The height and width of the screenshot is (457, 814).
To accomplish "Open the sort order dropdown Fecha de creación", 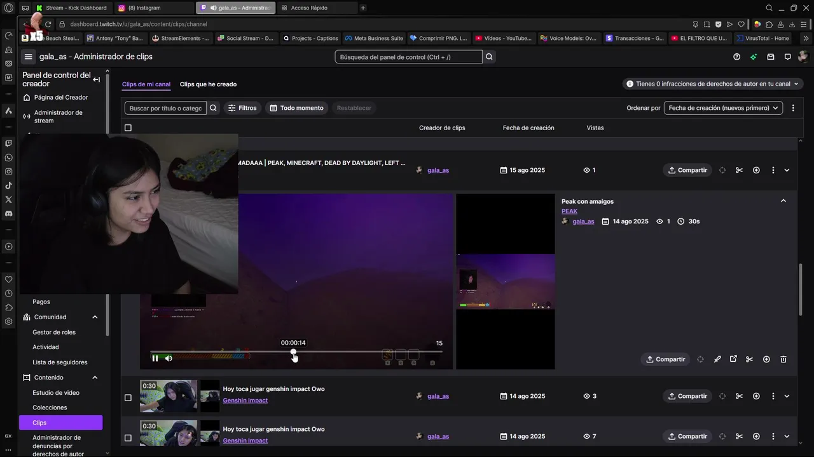I will pos(723,108).
